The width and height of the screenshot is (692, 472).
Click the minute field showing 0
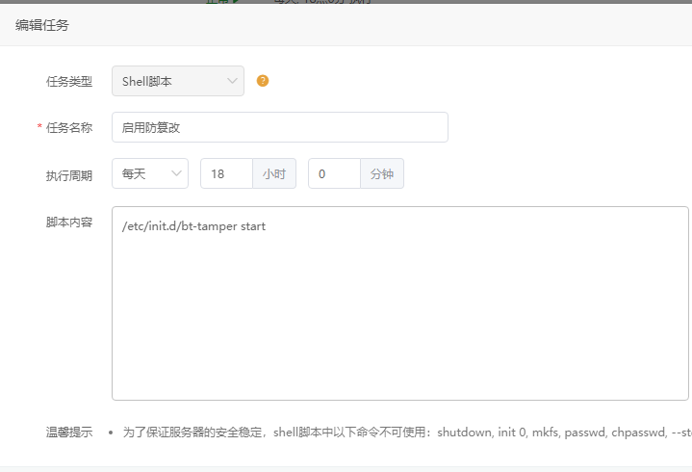point(334,173)
